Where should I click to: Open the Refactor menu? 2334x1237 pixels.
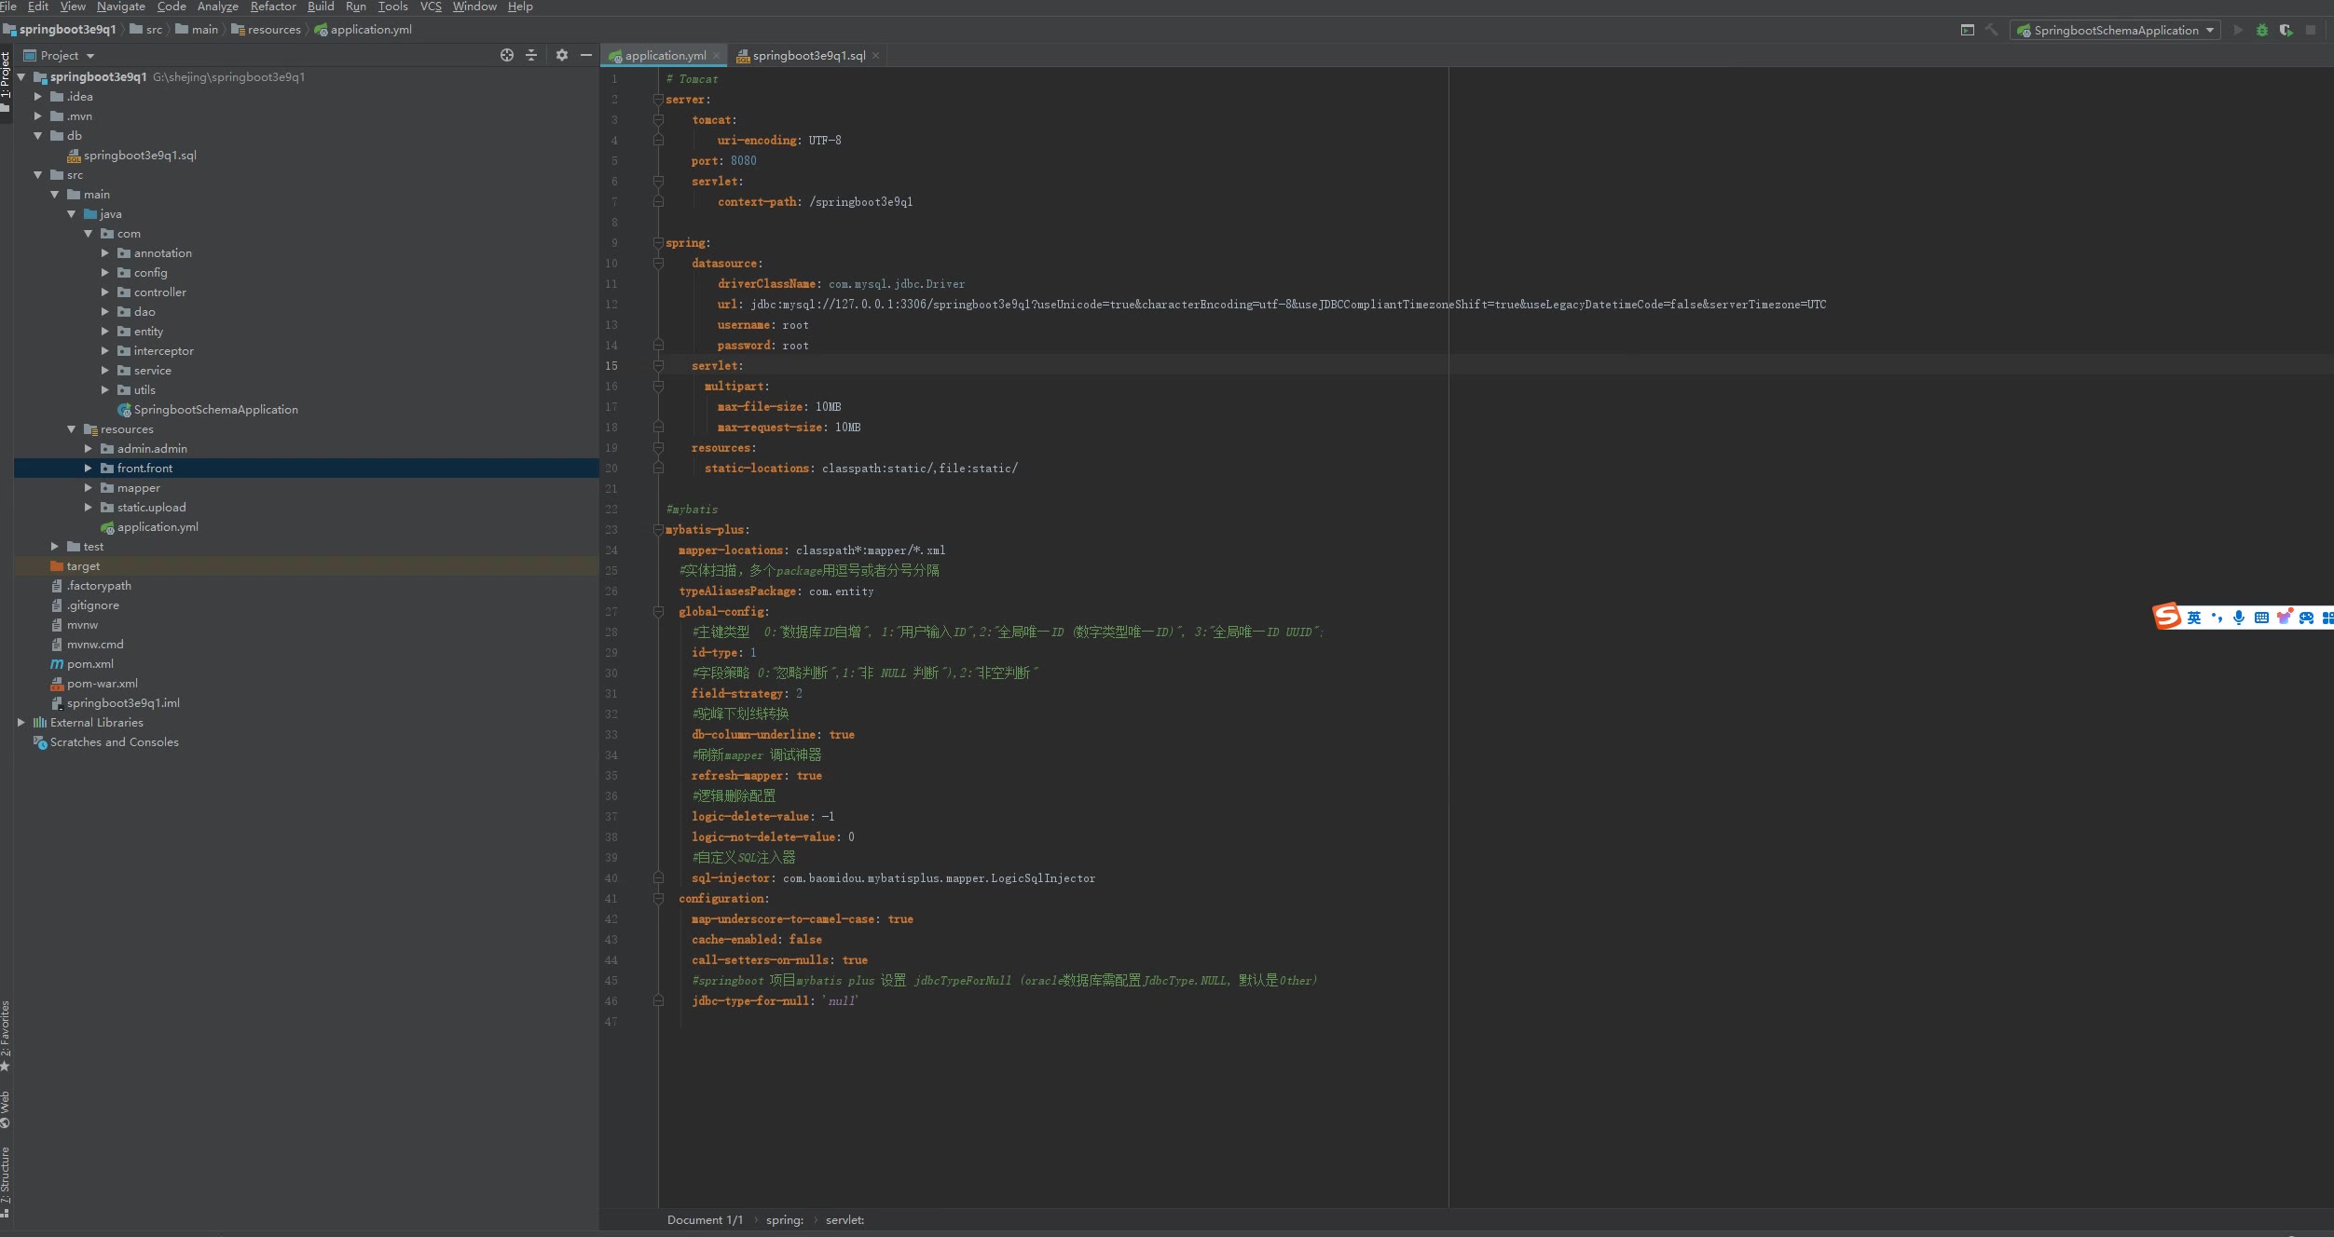(273, 7)
